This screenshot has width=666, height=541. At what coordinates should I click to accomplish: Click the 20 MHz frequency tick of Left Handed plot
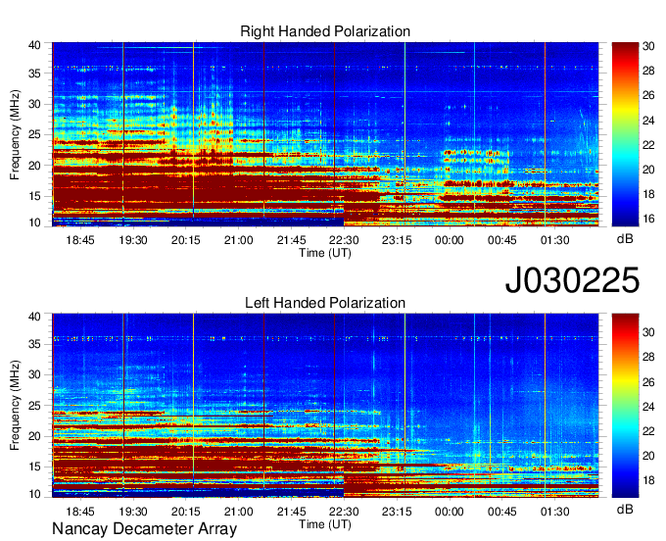(34, 436)
